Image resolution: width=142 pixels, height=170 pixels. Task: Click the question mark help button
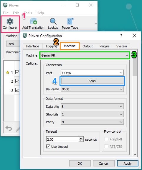tap(121, 36)
